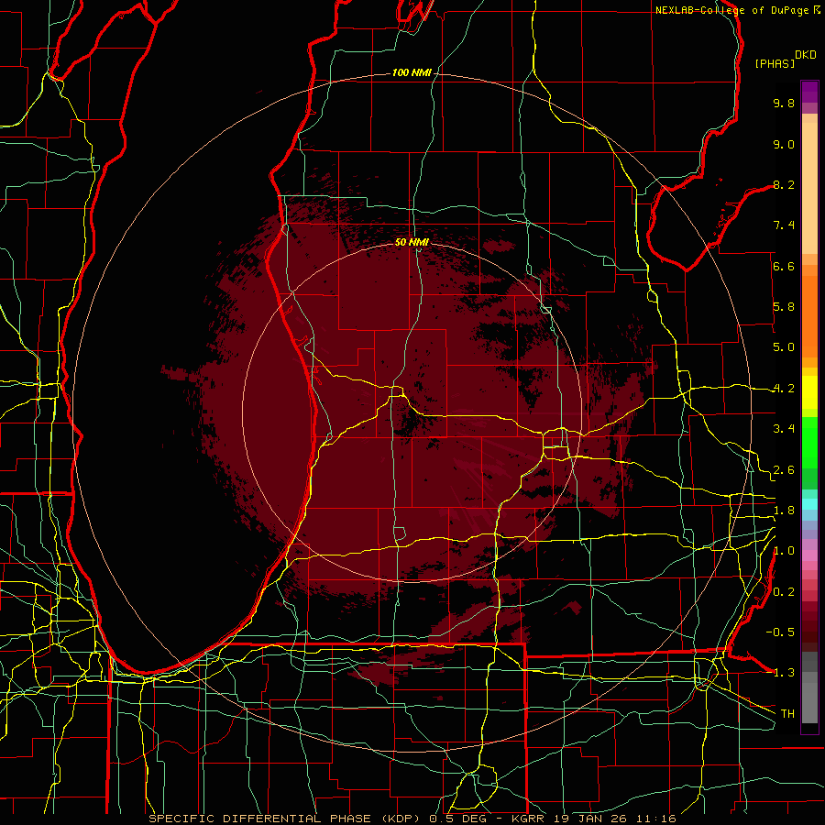825x825 pixels.
Task: Click the 50 NMI range ring label
Action: tap(412, 242)
